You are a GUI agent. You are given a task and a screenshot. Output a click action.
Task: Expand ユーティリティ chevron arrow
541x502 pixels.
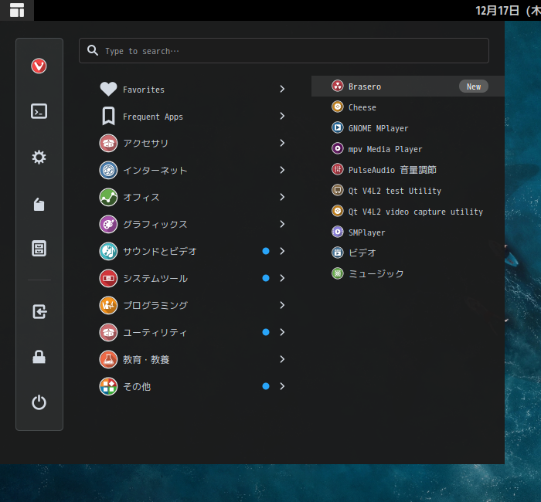coord(282,332)
